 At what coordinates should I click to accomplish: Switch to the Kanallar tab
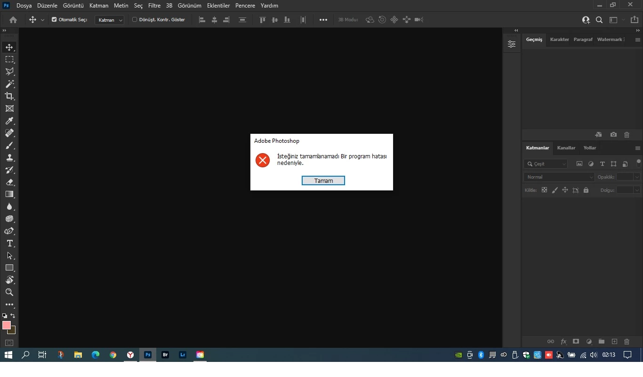(x=566, y=148)
